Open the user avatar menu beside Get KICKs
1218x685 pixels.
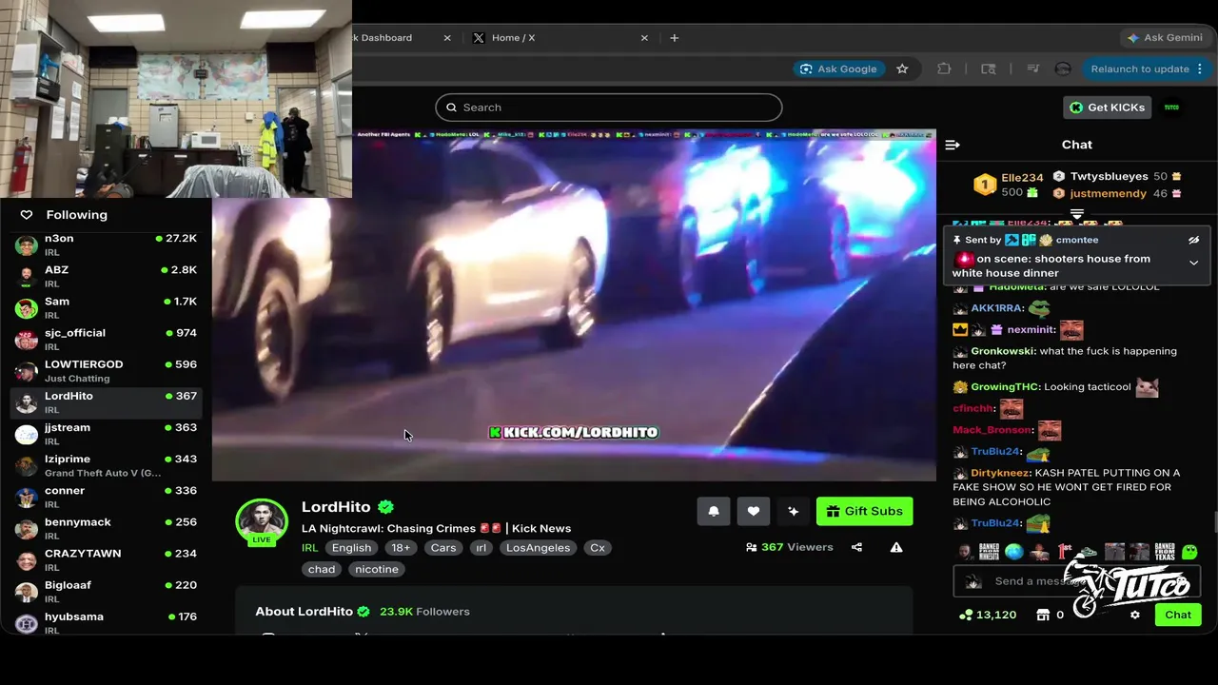[x=1172, y=108]
